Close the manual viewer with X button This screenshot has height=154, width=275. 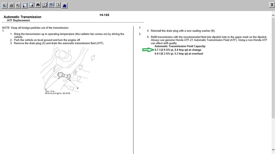point(272,5)
